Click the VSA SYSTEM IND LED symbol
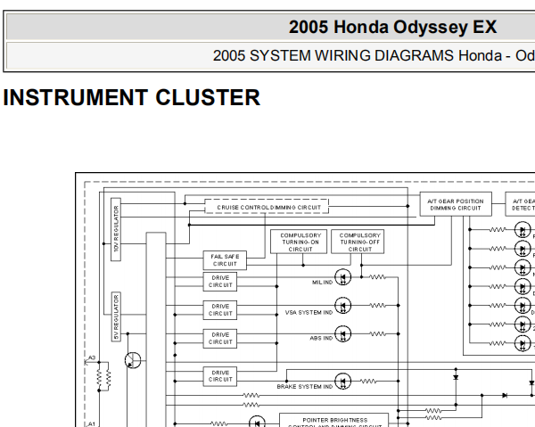The height and width of the screenshot is (427, 535). [x=343, y=306]
